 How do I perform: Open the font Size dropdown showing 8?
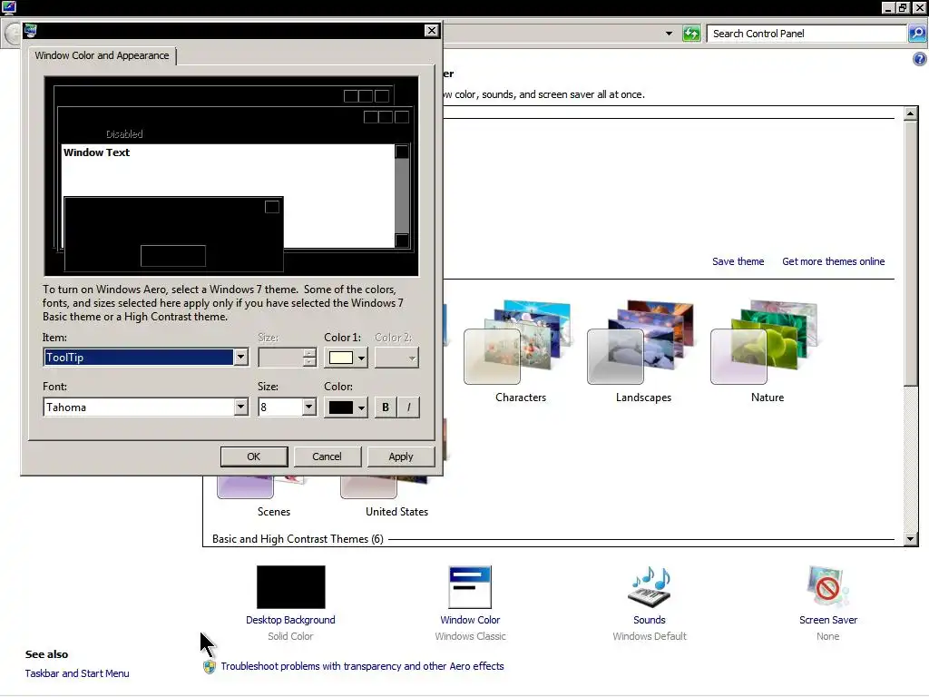[308, 407]
